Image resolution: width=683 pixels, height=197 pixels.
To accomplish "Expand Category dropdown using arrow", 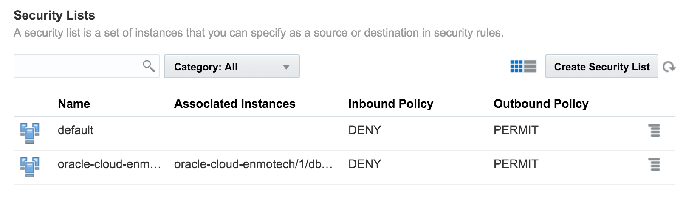I will click(x=286, y=67).
